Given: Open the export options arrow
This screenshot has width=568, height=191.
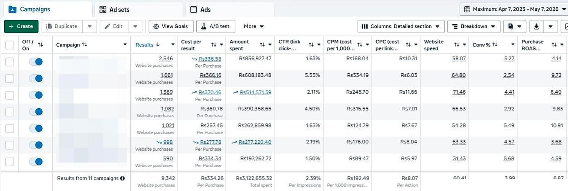Looking at the screenshot, I should pos(551,26).
